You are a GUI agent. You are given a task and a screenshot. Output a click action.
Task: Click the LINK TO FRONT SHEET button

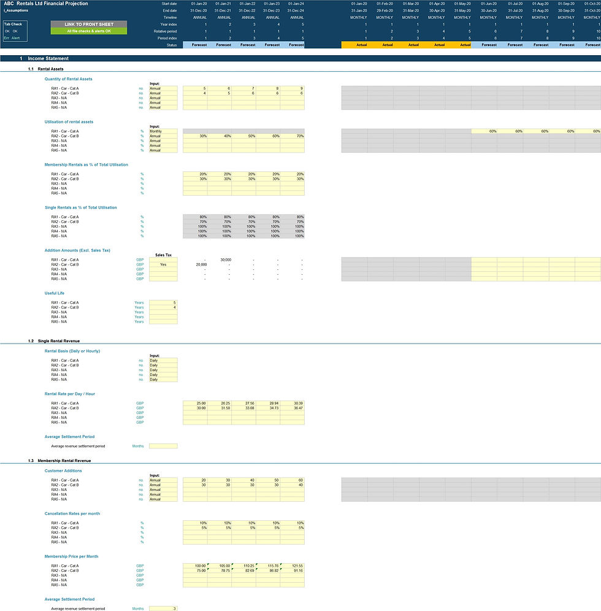(89, 24)
